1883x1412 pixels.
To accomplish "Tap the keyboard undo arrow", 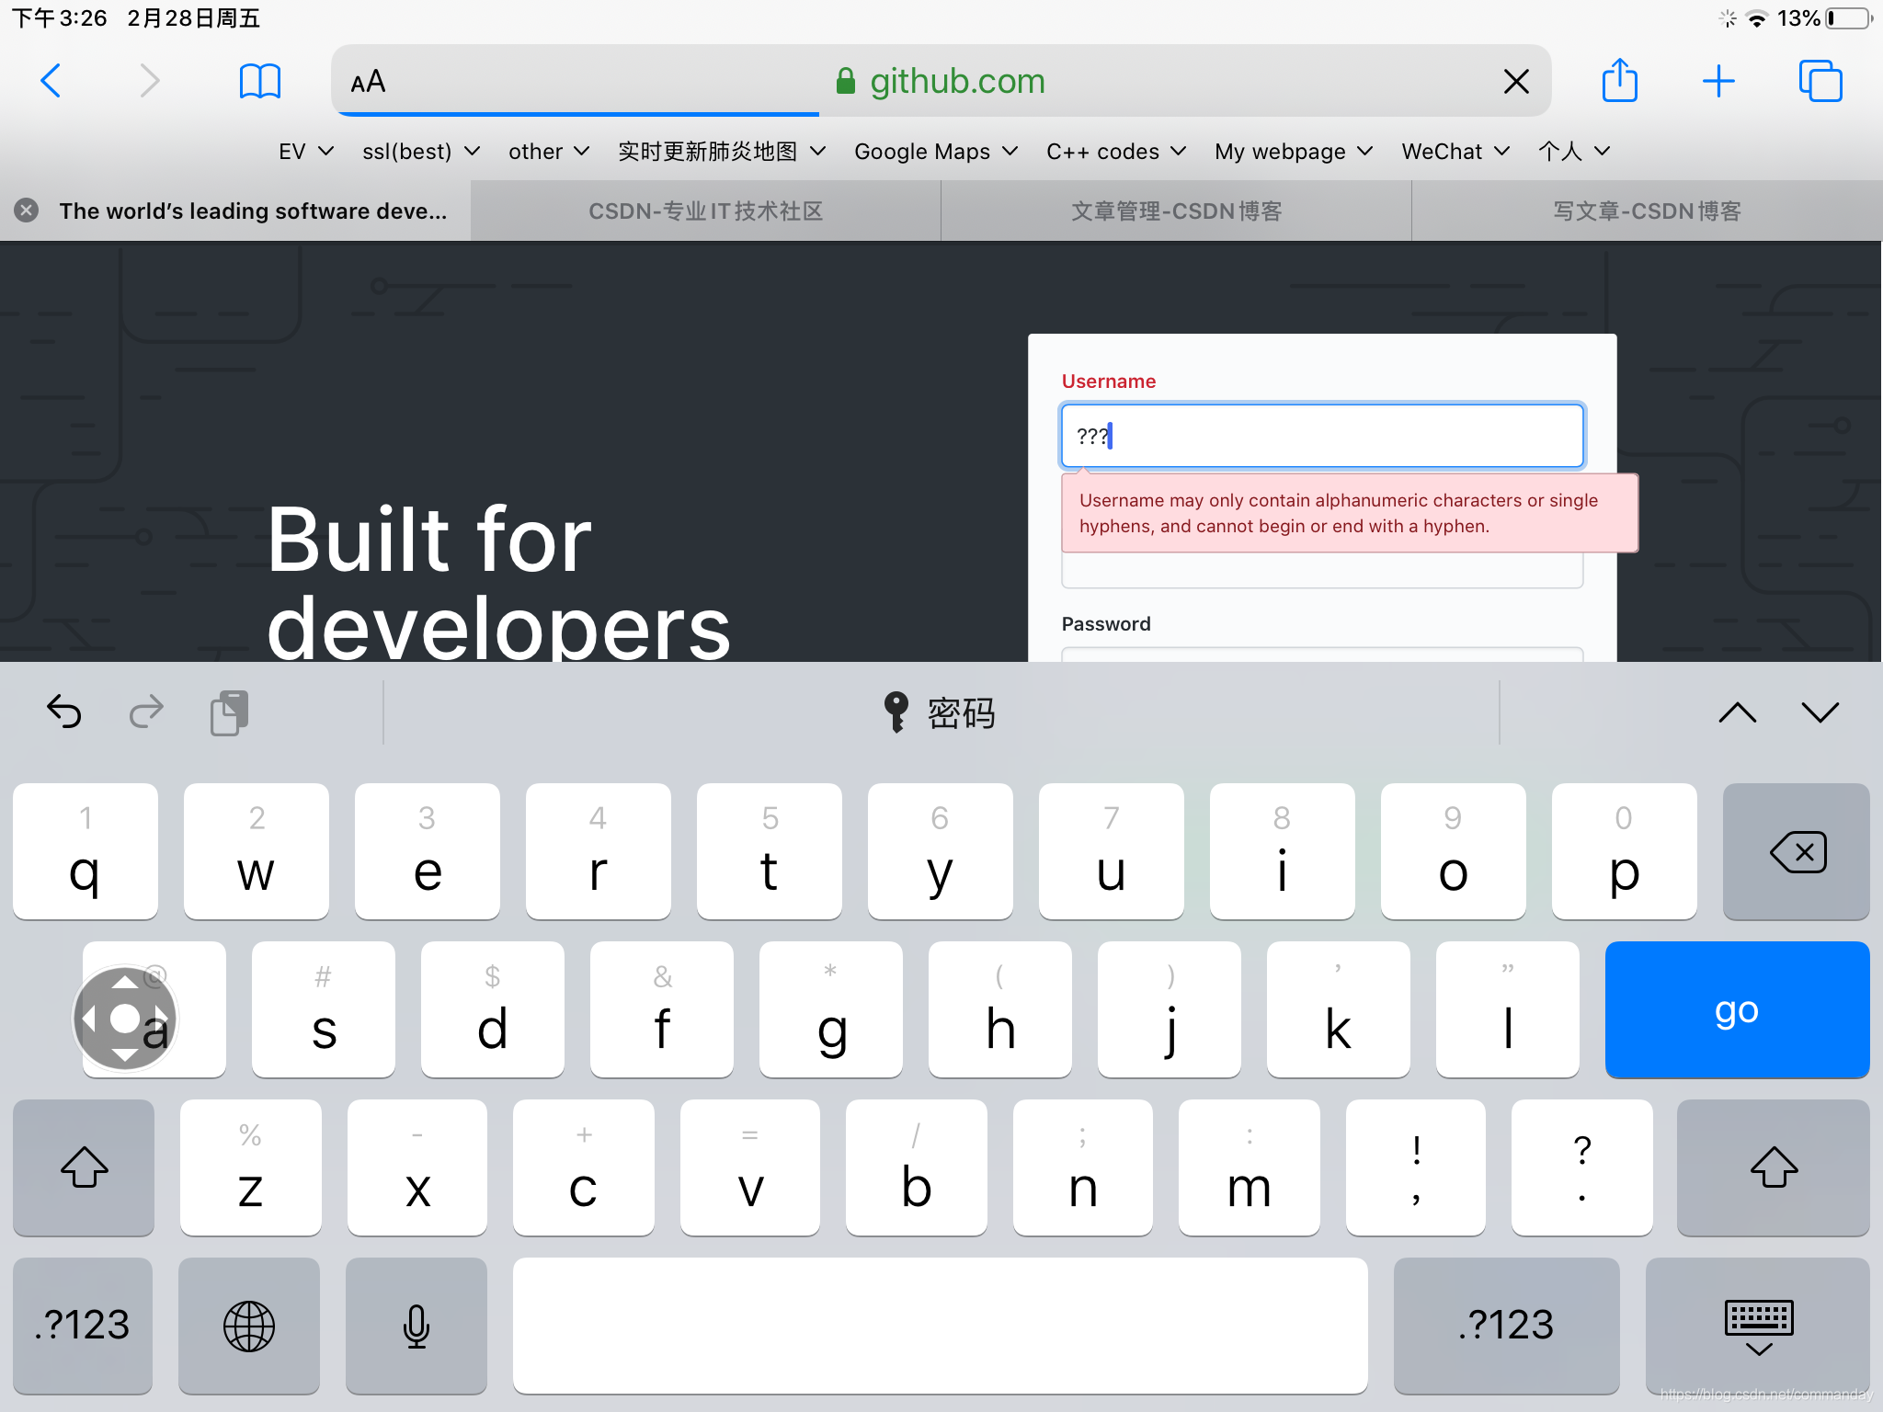I will coord(64,712).
